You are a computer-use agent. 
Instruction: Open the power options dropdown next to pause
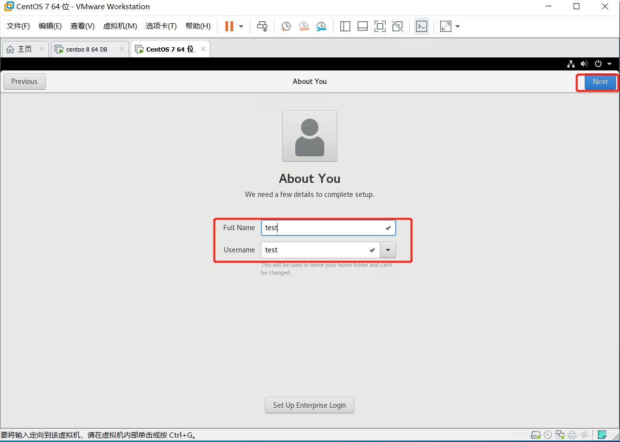point(241,26)
